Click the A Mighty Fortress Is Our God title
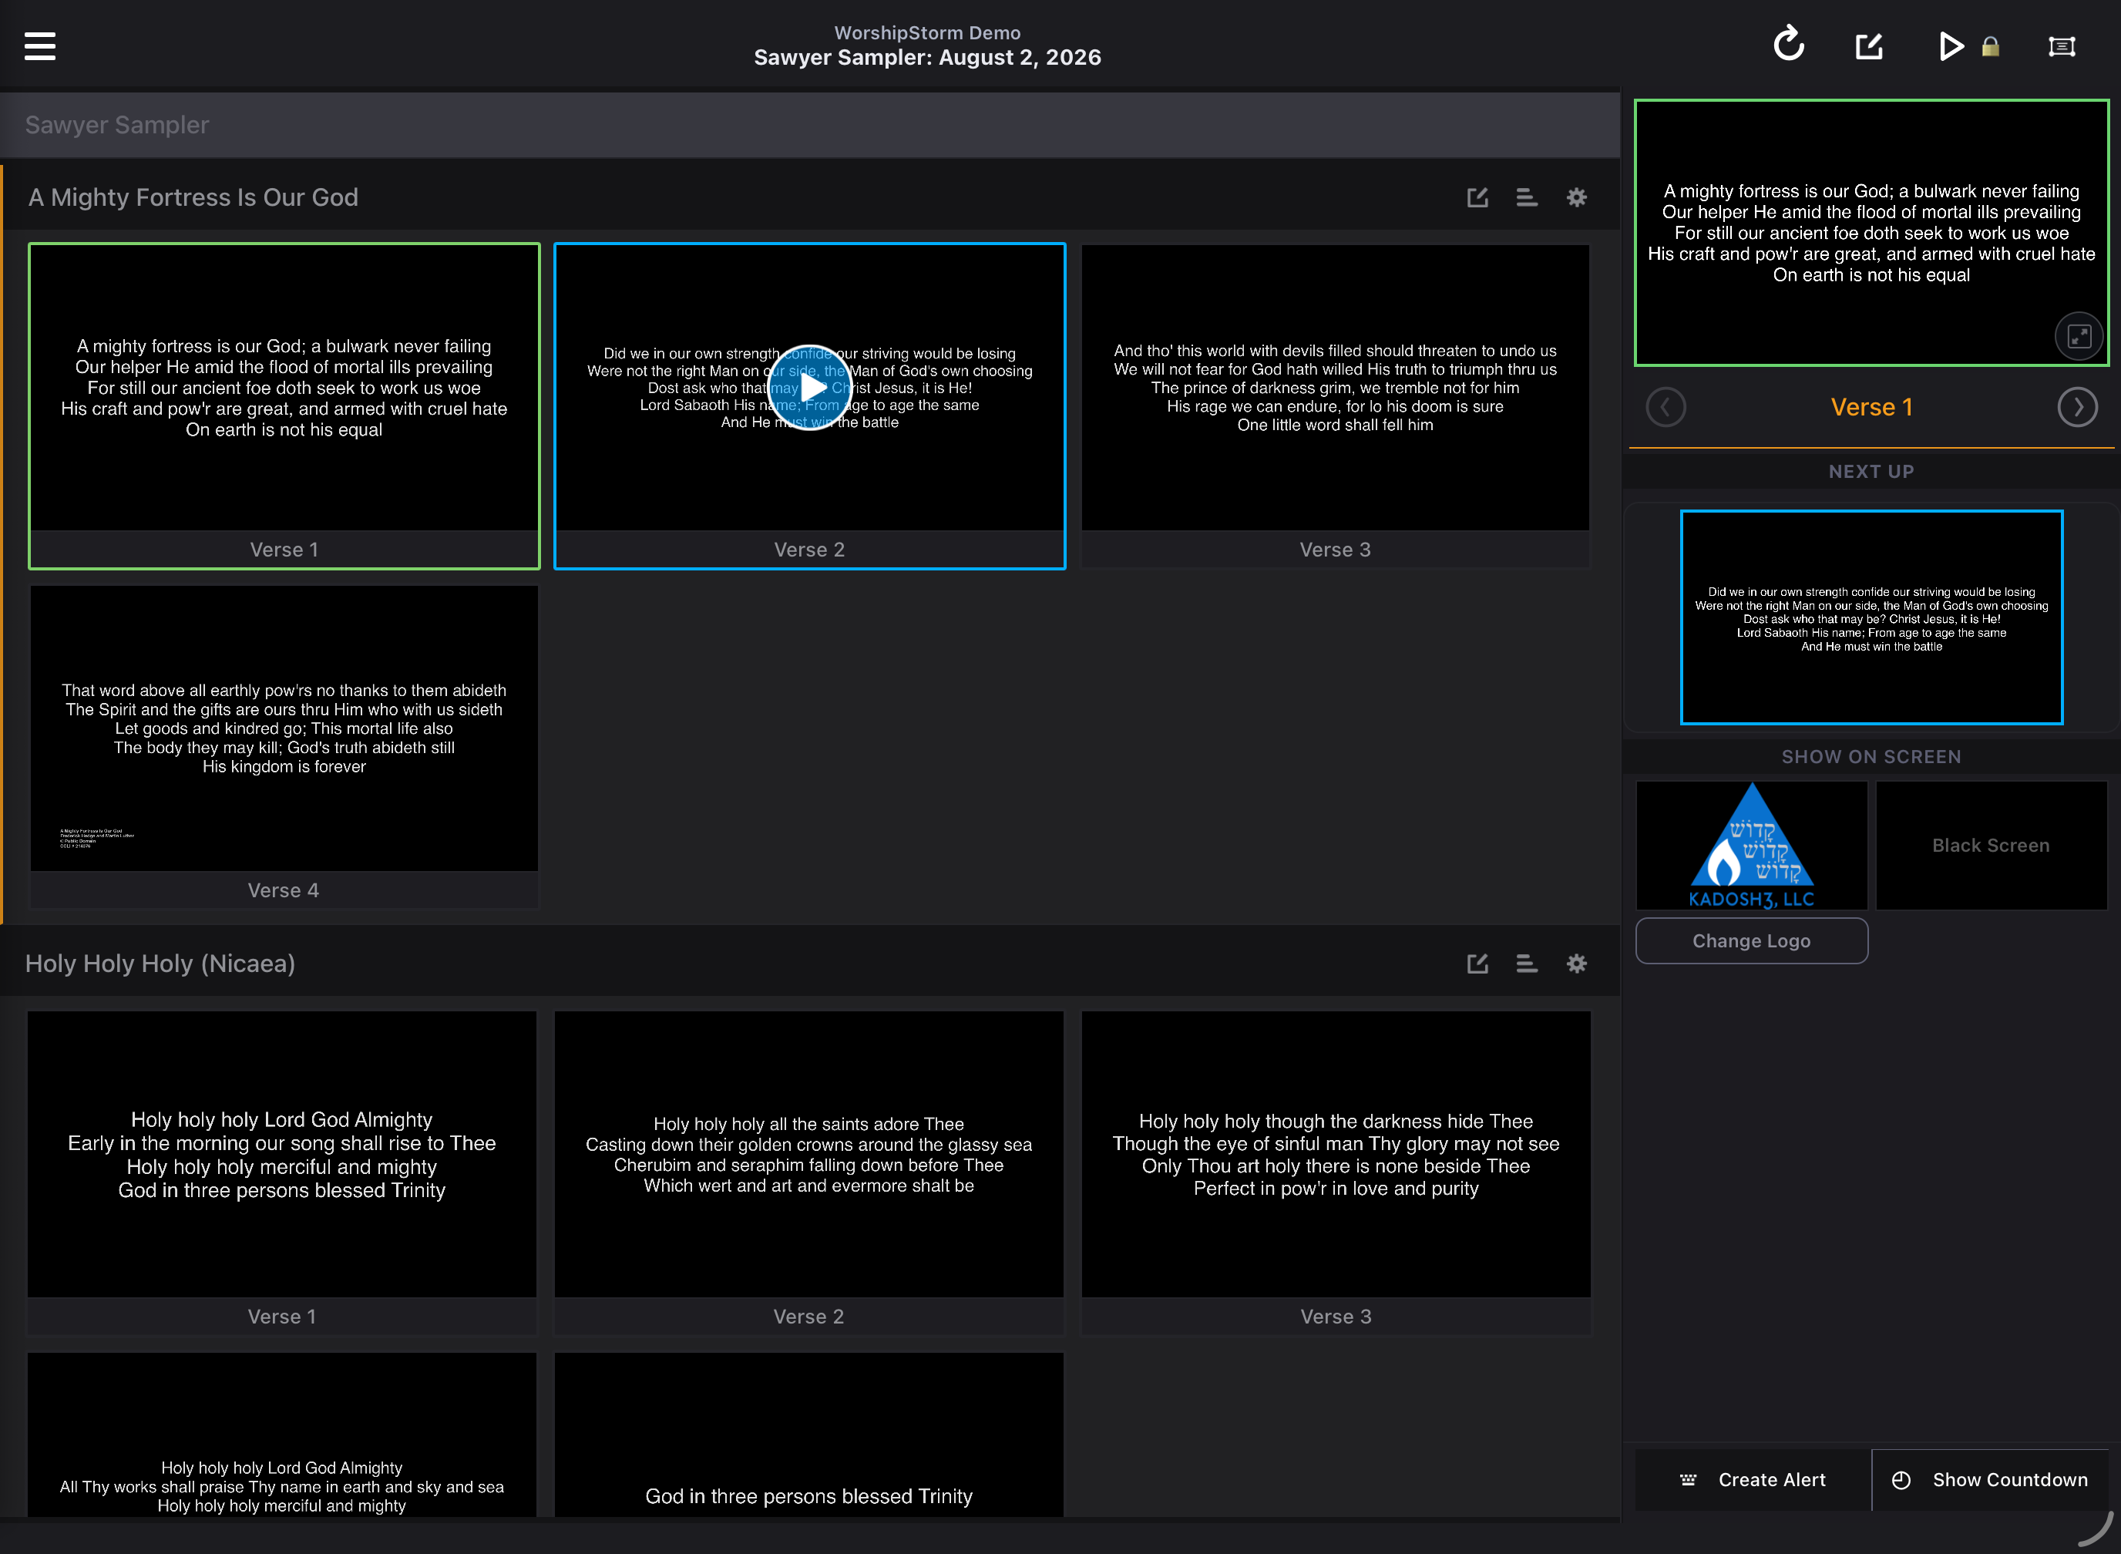This screenshot has width=2121, height=1554. click(x=193, y=197)
